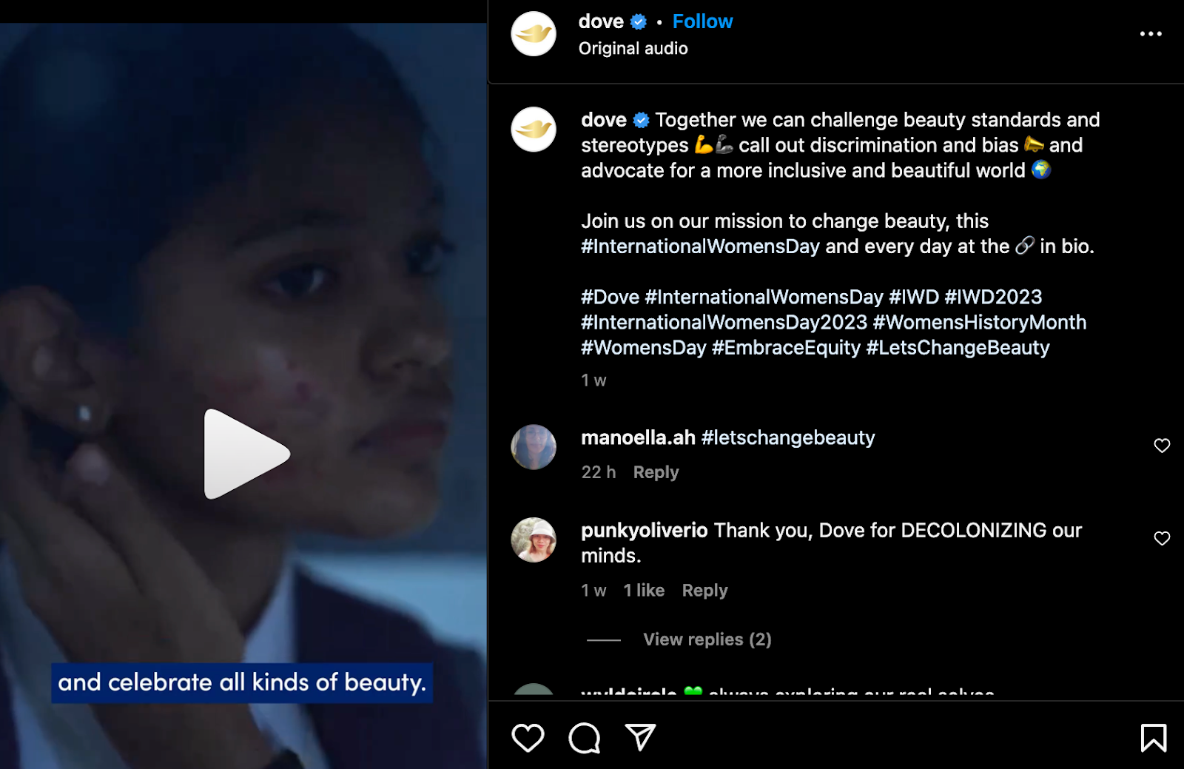
Task: Like manoella.ah's comment
Action: (1162, 446)
